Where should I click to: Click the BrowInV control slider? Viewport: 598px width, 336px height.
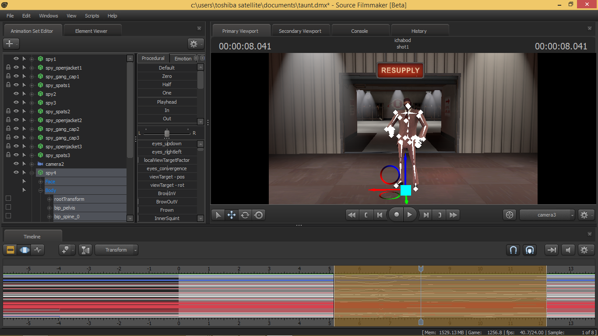(167, 193)
